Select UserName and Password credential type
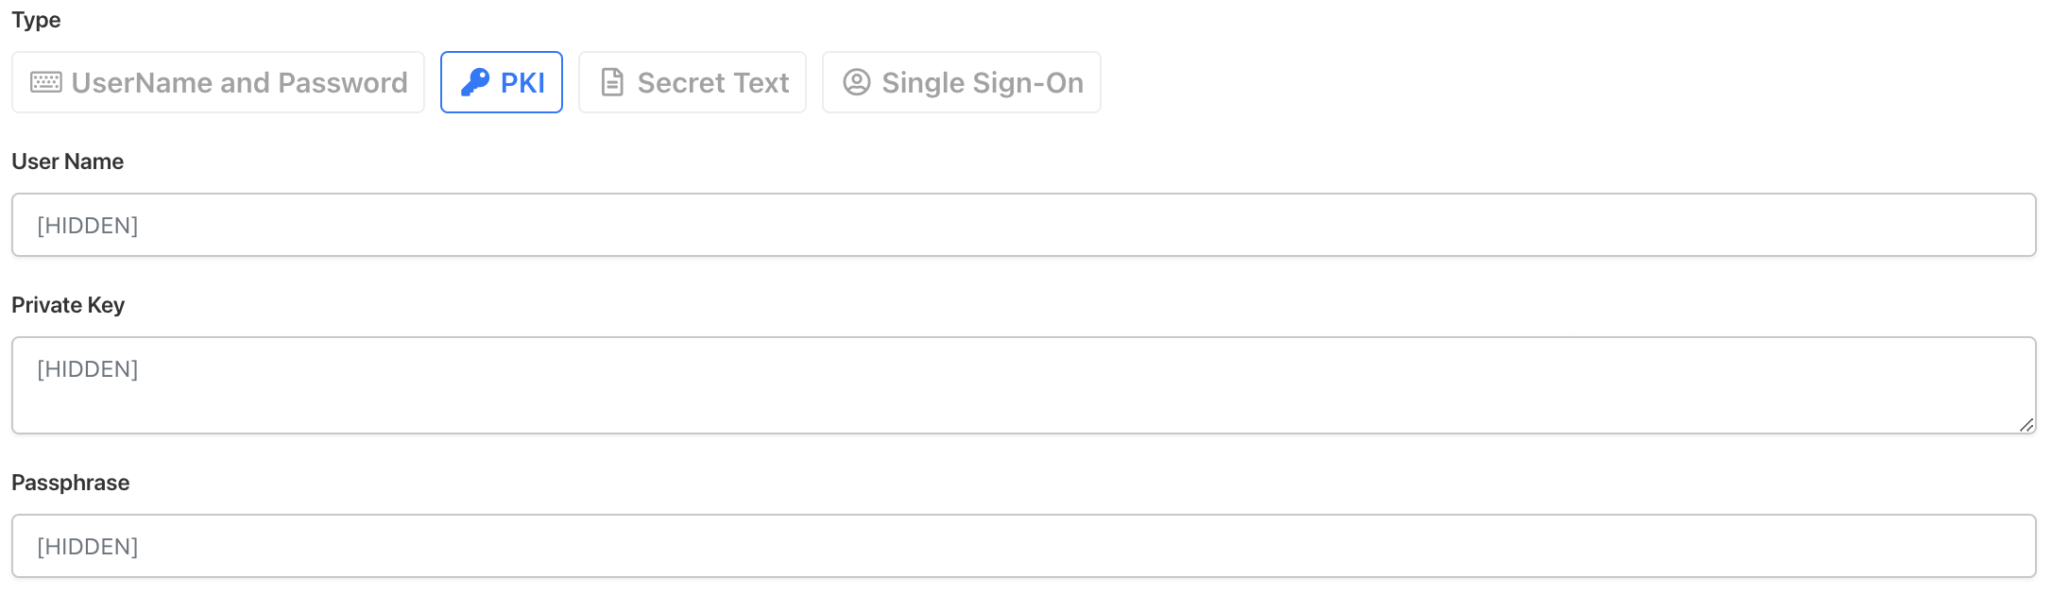The image size is (2052, 595). pyautogui.click(x=218, y=82)
